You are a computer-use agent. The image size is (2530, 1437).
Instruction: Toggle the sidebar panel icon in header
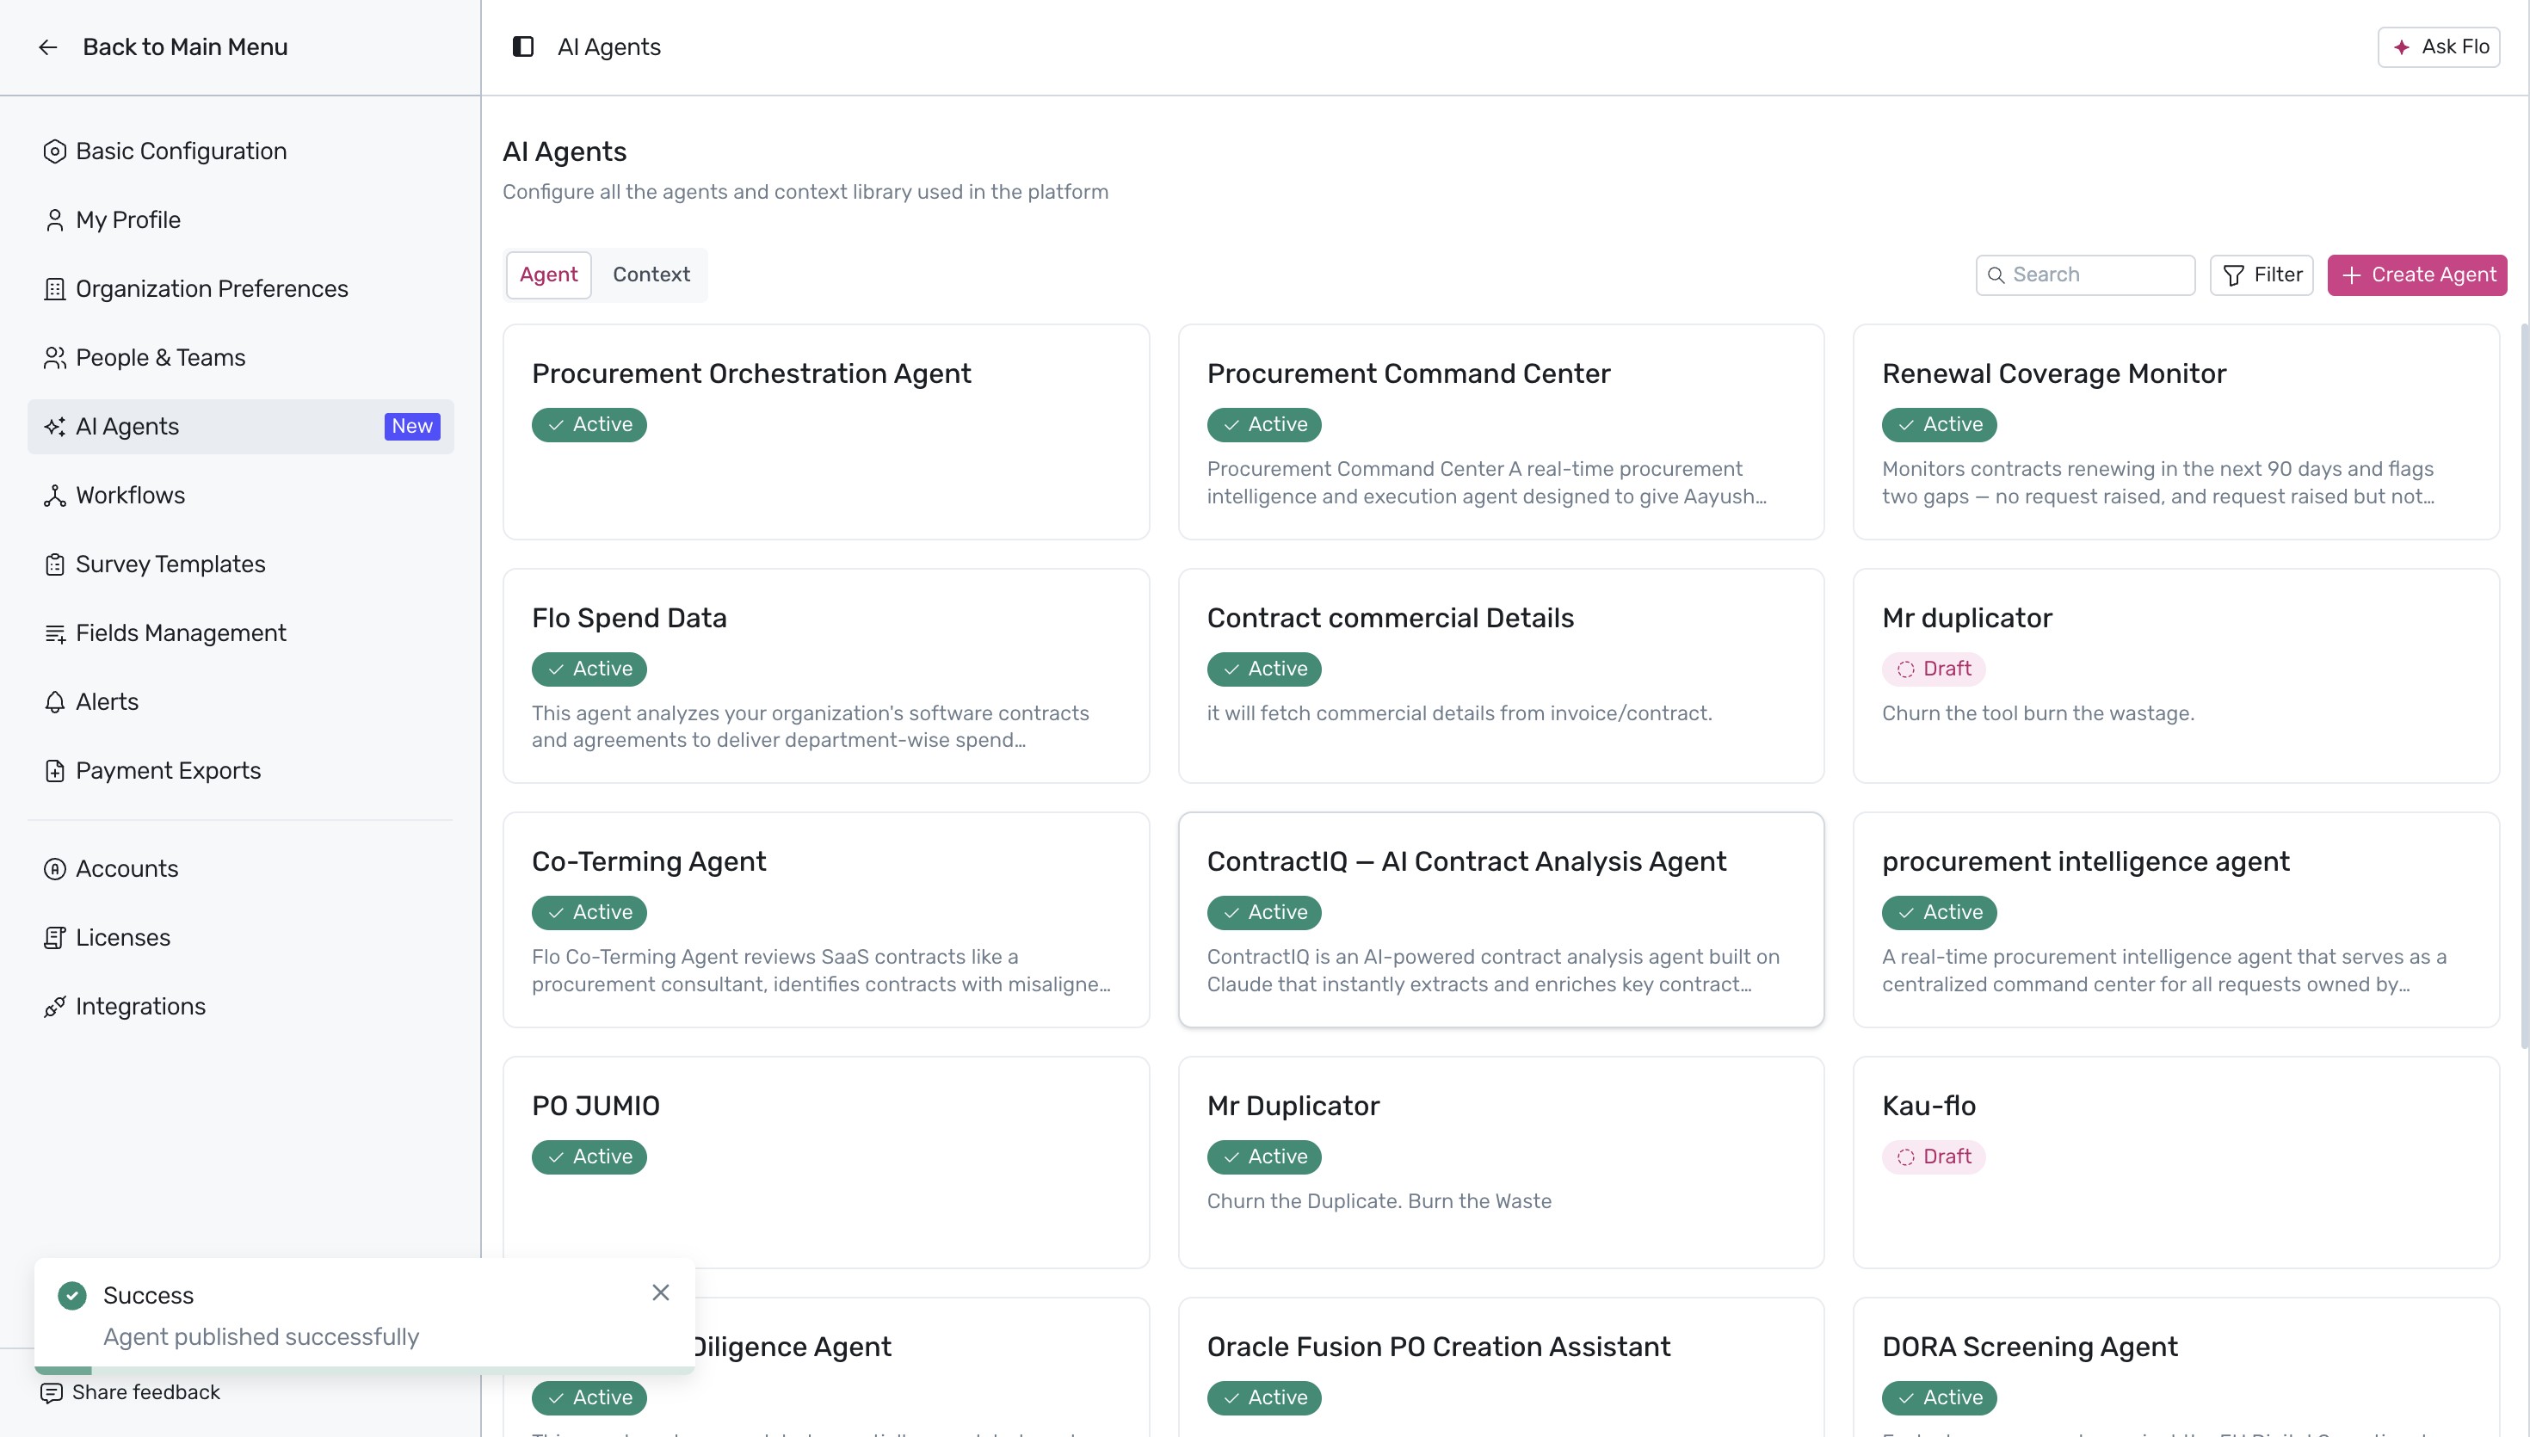click(523, 47)
